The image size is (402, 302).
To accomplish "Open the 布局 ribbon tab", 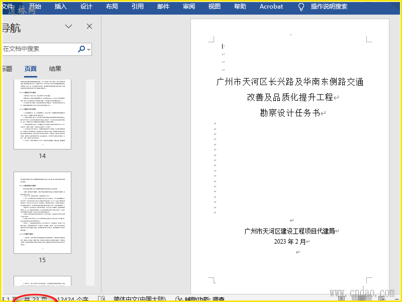I will [112, 7].
